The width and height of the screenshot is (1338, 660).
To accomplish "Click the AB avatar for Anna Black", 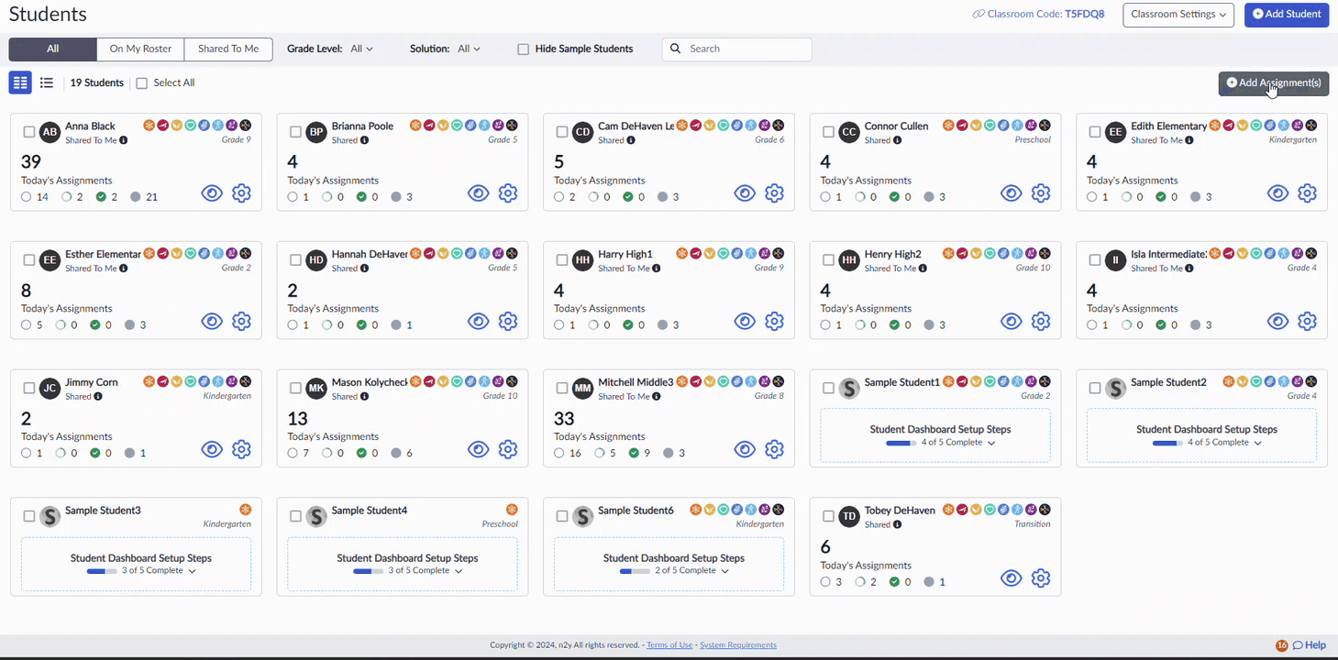I will [50, 132].
